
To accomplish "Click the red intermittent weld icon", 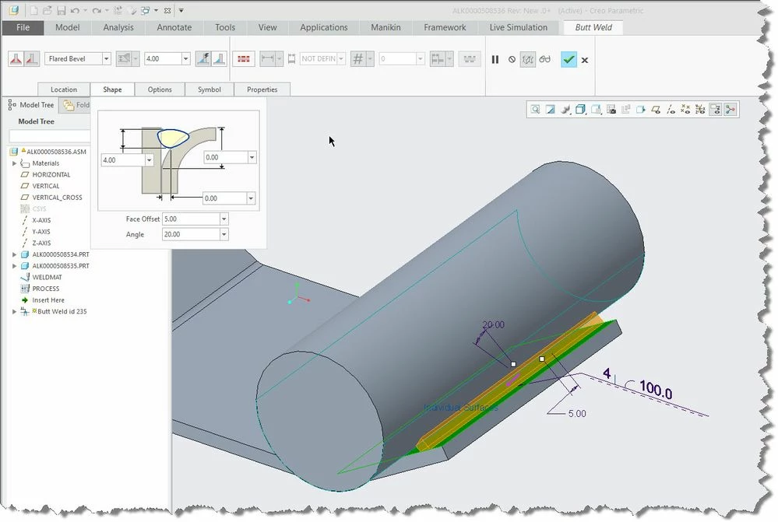I will (x=244, y=59).
